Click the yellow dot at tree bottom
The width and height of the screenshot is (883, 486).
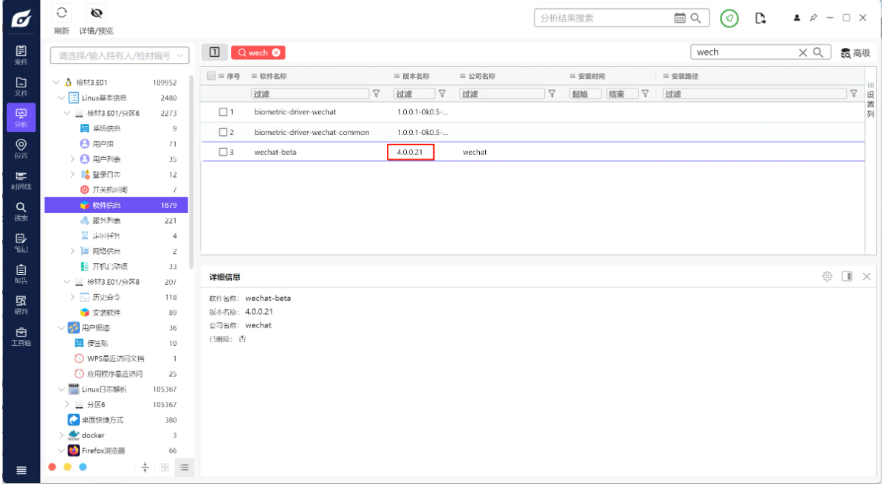tap(68, 467)
